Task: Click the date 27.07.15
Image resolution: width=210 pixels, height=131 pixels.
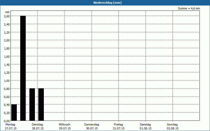Action: (x=11, y=128)
